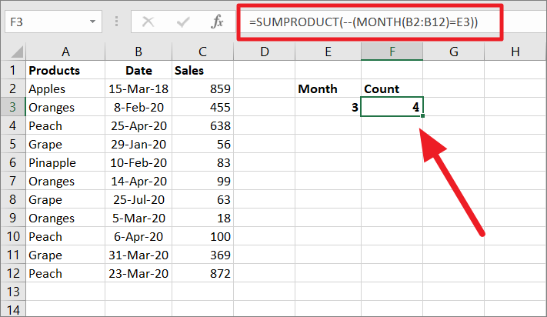The image size is (547, 317).
Task: Click the sales value 100
Action: 202,236
